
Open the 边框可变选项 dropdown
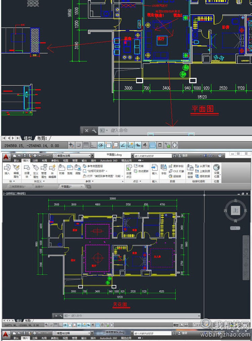95,171
